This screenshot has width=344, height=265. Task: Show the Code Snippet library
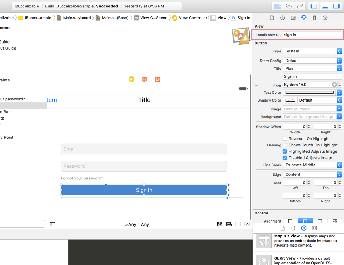293,228
